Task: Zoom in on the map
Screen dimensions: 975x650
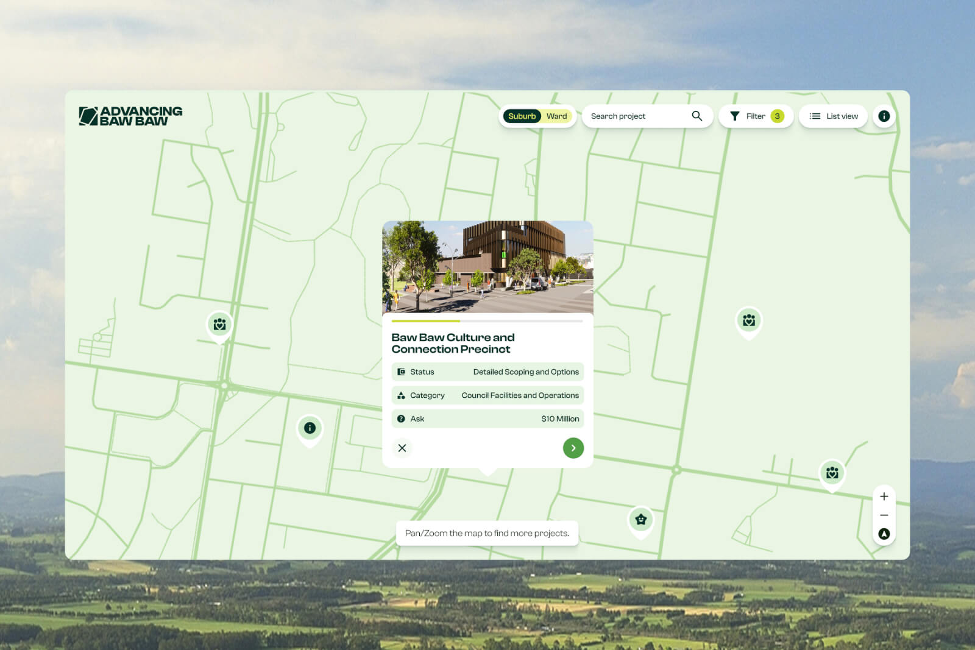Action: click(884, 496)
